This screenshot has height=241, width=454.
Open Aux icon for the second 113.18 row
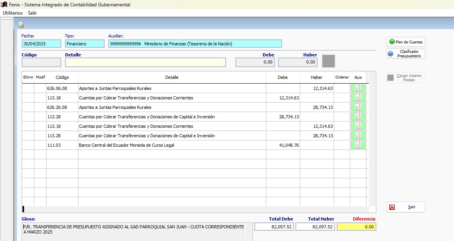[x=358, y=126]
